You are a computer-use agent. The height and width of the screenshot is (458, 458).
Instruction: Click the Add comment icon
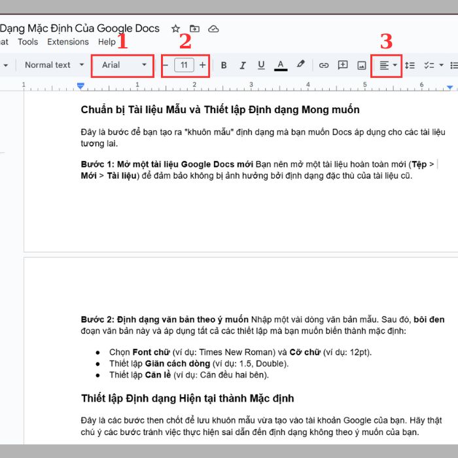click(x=343, y=65)
